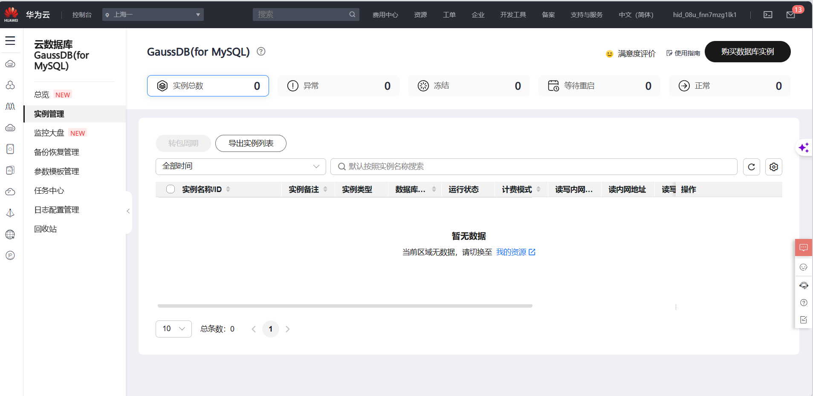This screenshot has height=396, width=813.
Task: Focus the 默认按照实例名称搜索 search box
Action: click(x=534, y=166)
